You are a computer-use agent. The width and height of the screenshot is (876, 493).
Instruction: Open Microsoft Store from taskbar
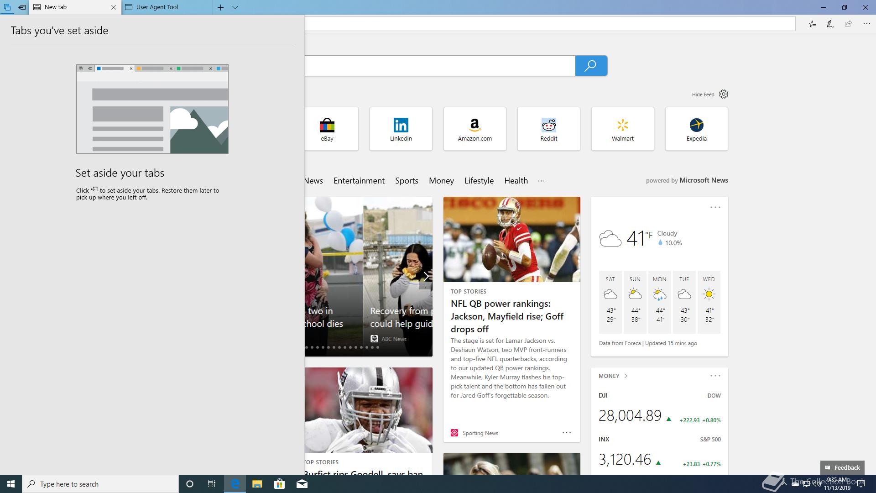pos(279,484)
